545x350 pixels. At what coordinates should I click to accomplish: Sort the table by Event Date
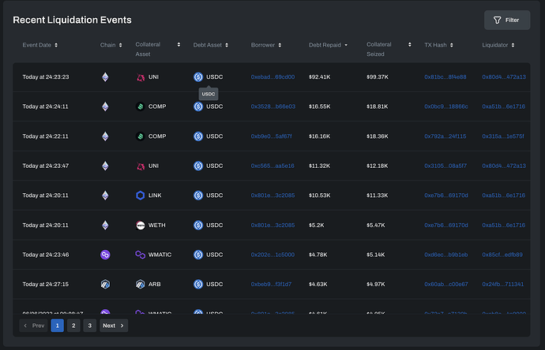point(40,45)
